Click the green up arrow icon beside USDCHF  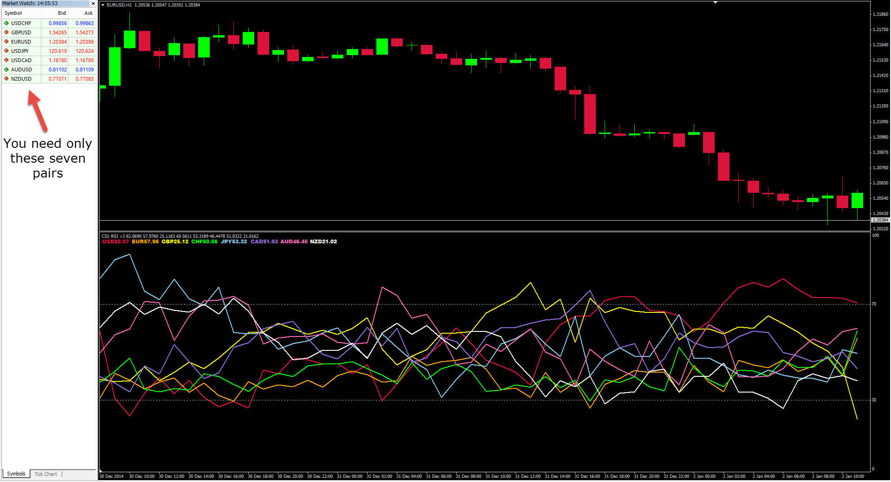pyautogui.click(x=6, y=23)
